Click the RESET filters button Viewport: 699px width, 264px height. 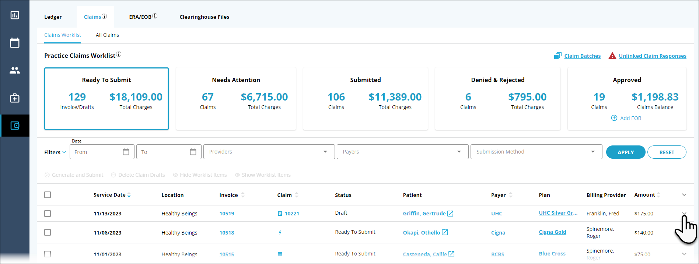click(666, 152)
